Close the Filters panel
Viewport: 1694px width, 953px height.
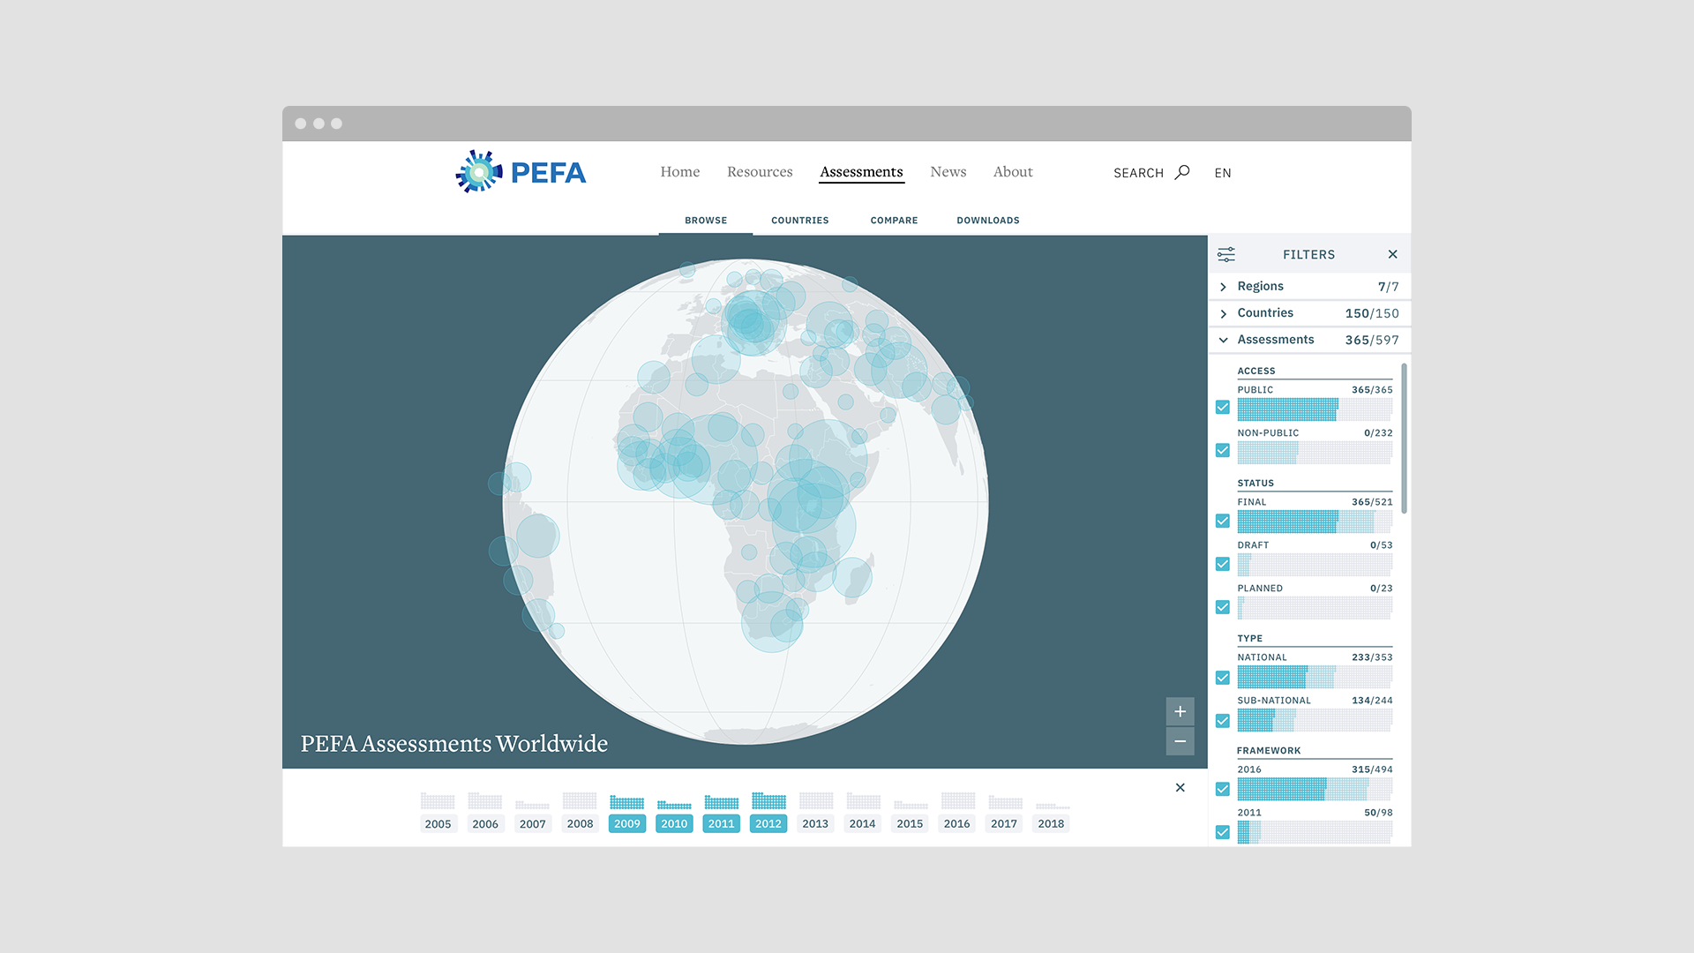[x=1392, y=254]
